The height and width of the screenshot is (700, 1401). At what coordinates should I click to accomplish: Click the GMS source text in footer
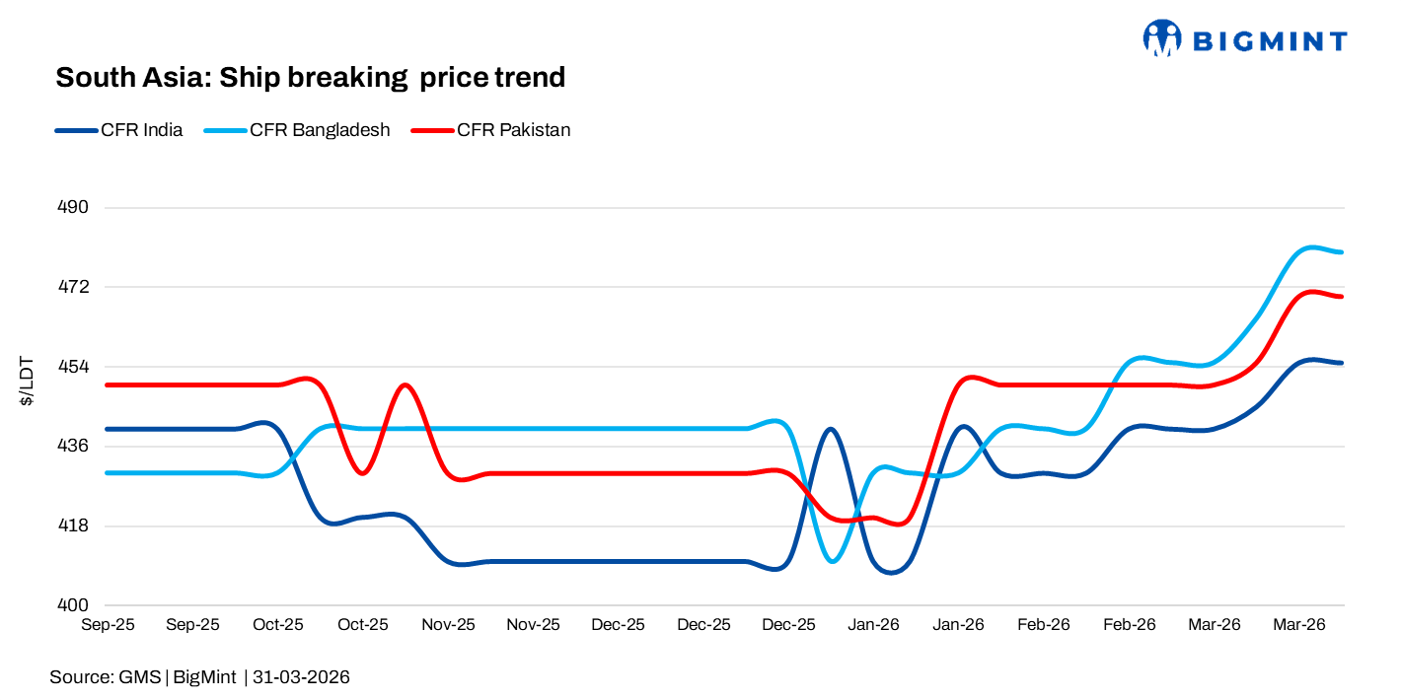coord(140,677)
